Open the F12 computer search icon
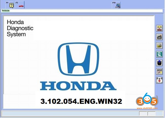This screenshot has height=118, width=165. click(x=116, y=5)
